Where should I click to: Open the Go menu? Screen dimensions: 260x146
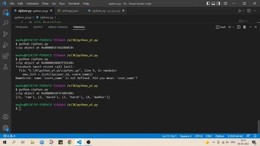pyautogui.click(x=54, y=4)
